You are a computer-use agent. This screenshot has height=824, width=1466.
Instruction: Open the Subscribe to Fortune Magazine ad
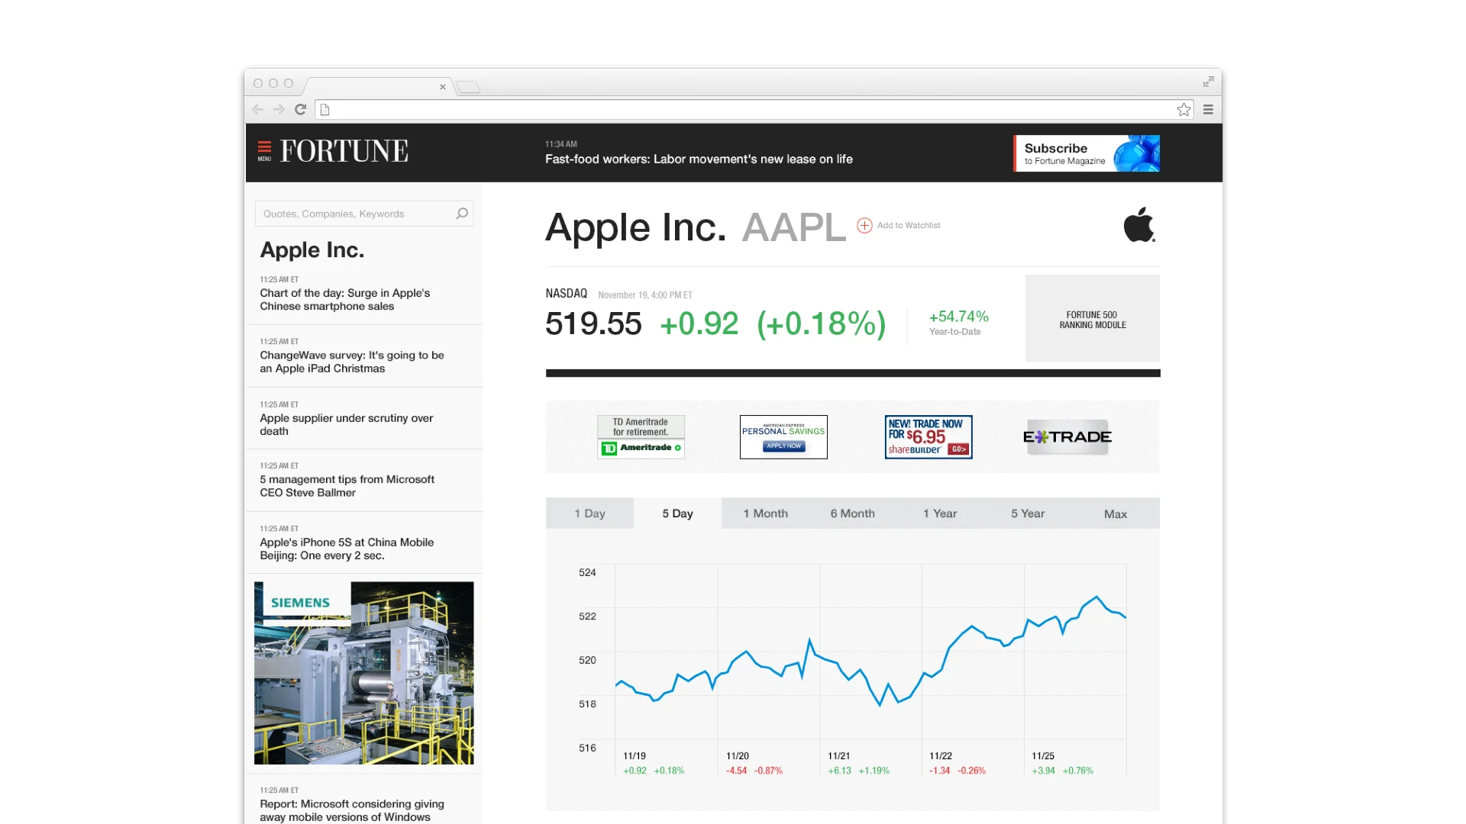[x=1086, y=153]
